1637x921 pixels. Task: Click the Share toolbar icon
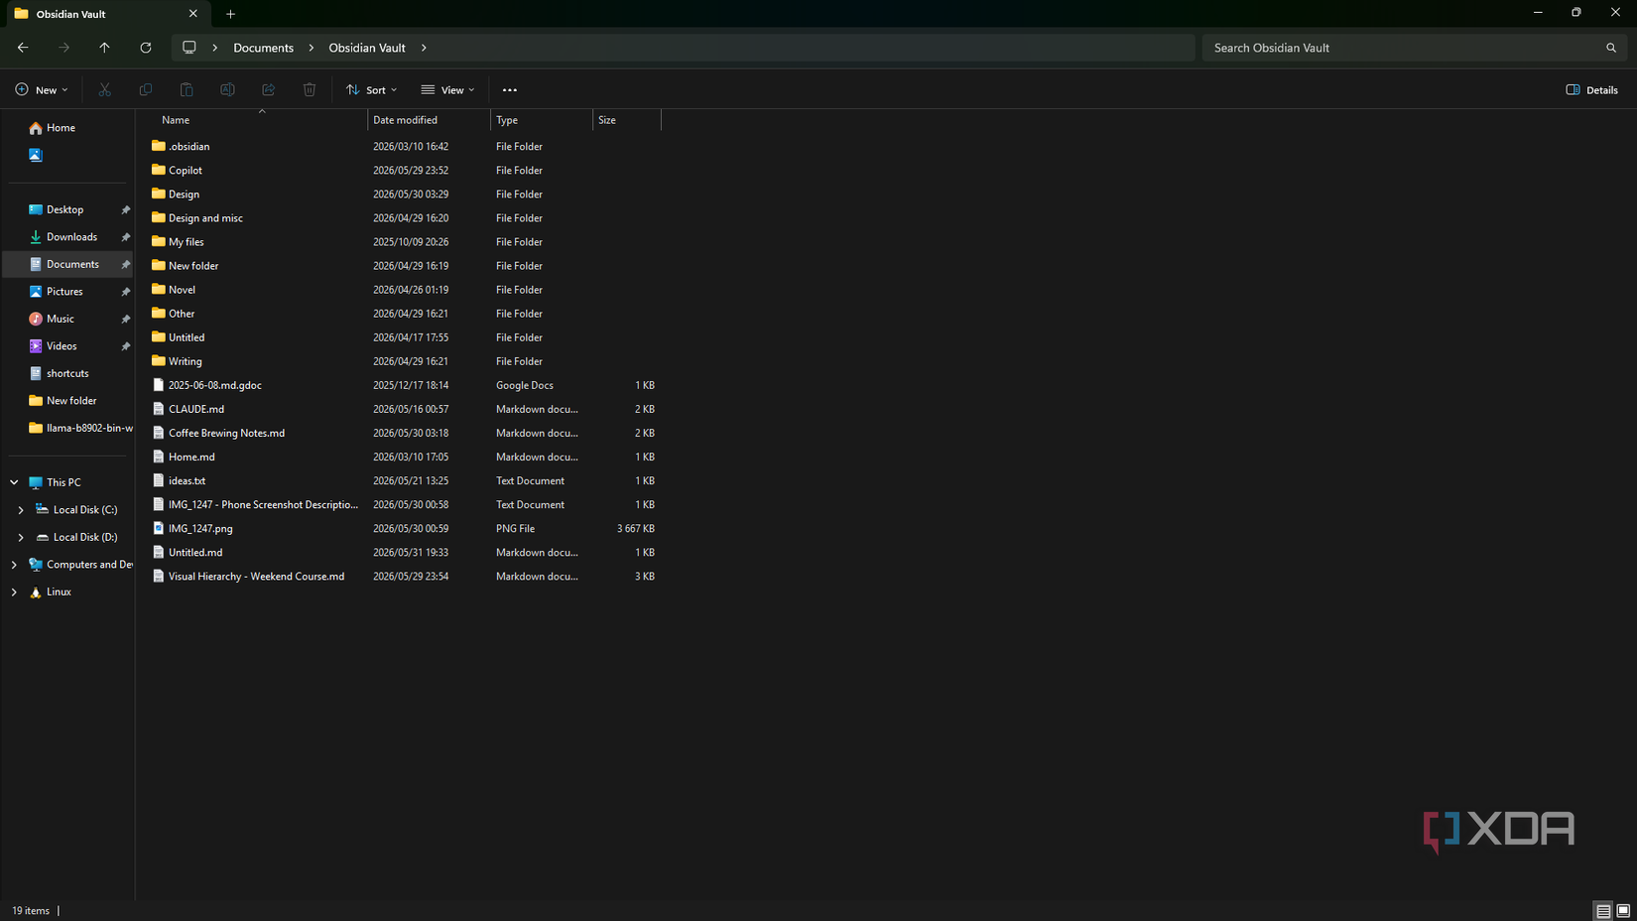point(269,89)
